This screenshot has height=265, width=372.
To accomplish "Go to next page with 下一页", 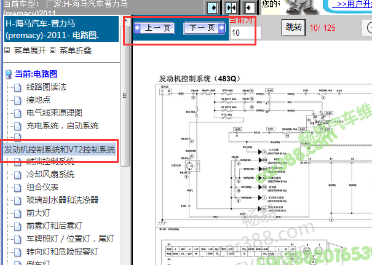I will [x=204, y=28].
